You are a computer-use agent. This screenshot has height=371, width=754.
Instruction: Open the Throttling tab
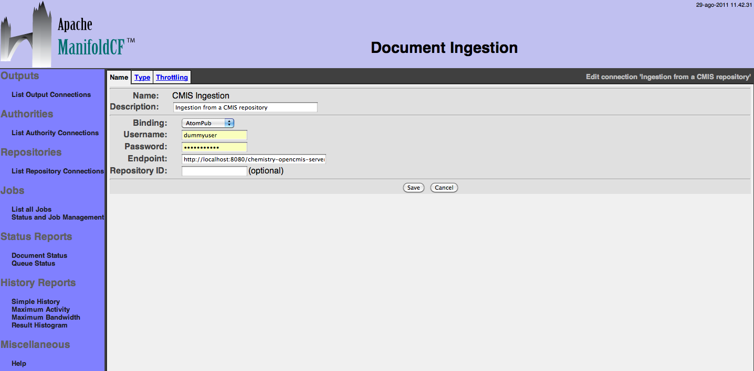[x=172, y=78]
